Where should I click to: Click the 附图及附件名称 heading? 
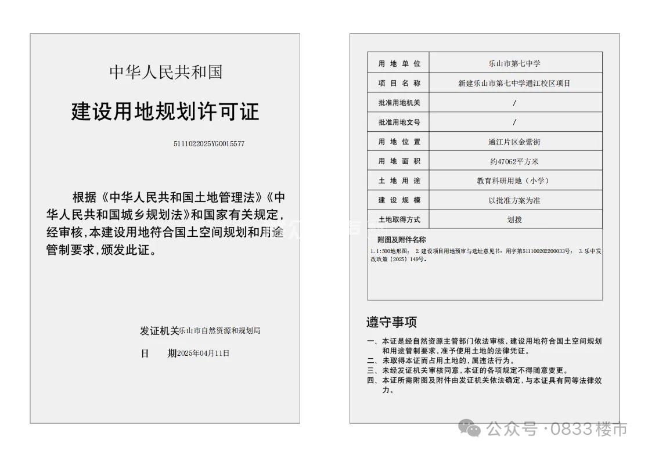(401, 239)
